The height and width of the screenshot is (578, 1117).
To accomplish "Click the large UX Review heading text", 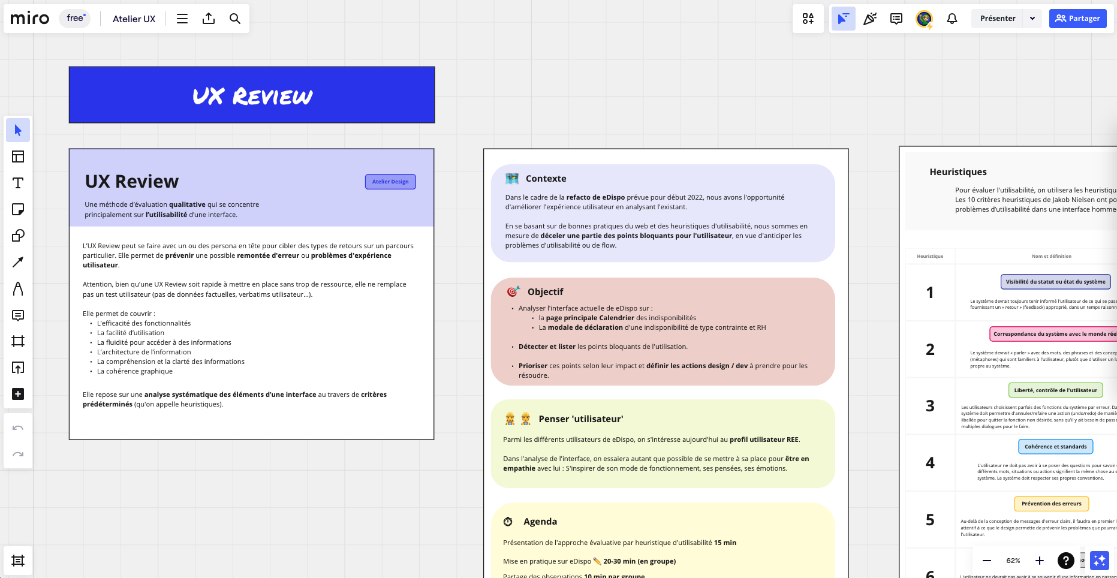I will 132,181.
